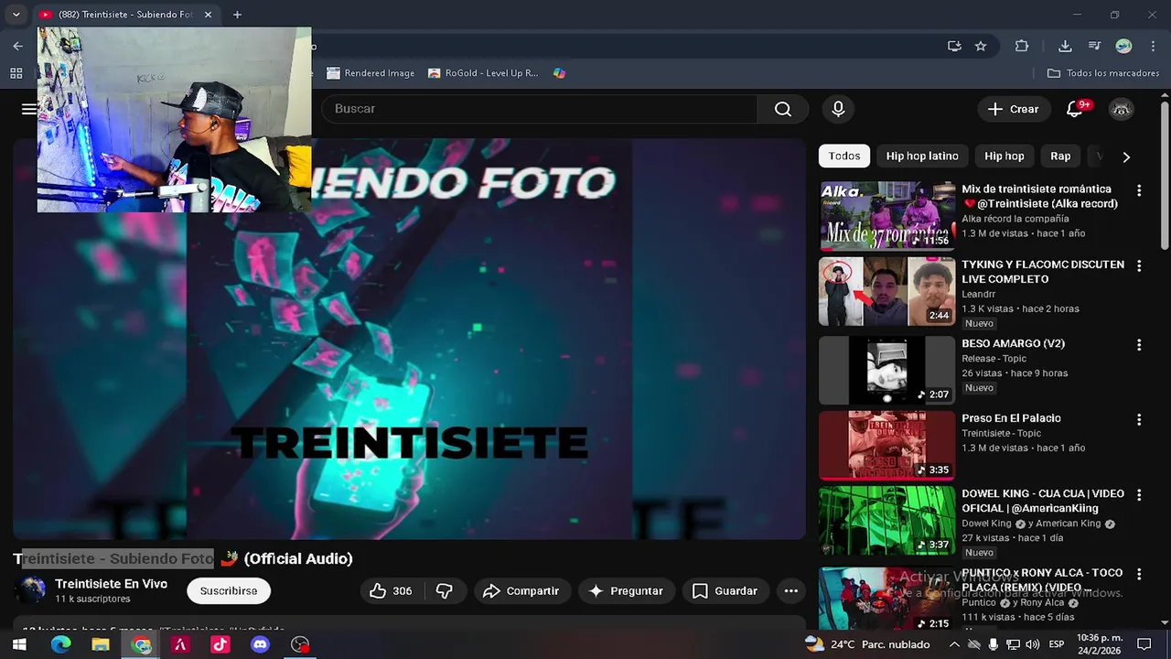This screenshot has height=659, width=1171.
Task: Open Mix de treintisiete romántica thumbnail
Action: coord(886,215)
